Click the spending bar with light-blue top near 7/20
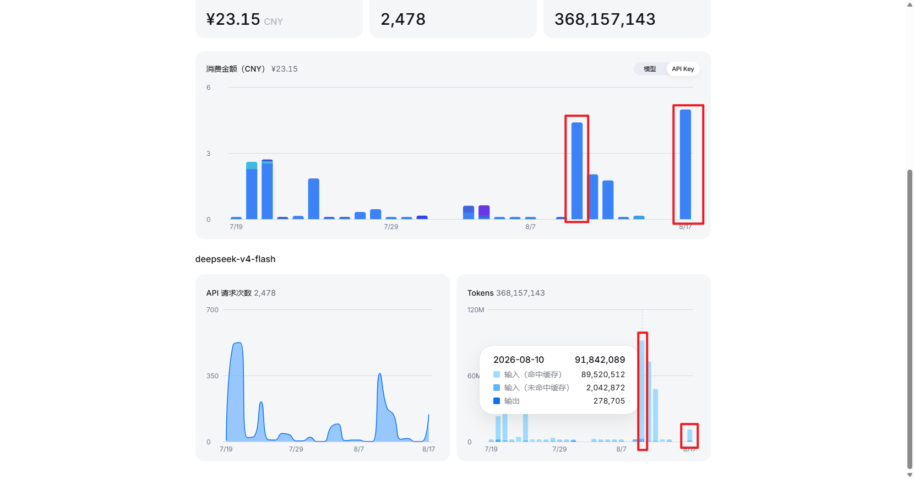The image size is (914, 479). click(x=252, y=190)
